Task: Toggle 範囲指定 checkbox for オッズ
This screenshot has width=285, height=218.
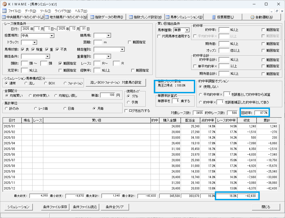Action: click(263, 51)
